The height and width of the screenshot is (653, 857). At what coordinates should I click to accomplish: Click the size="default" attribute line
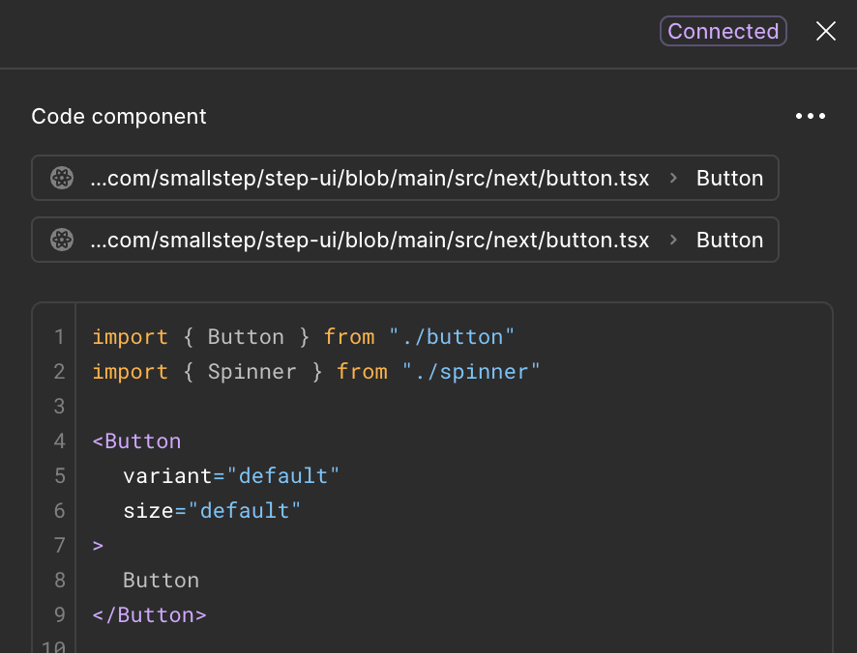212,511
